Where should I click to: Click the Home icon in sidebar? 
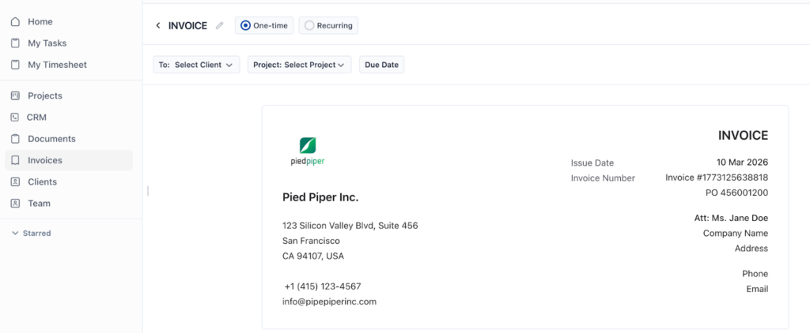15,21
